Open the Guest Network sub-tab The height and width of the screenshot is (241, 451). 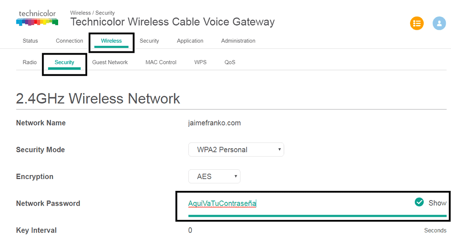[x=110, y=62]
